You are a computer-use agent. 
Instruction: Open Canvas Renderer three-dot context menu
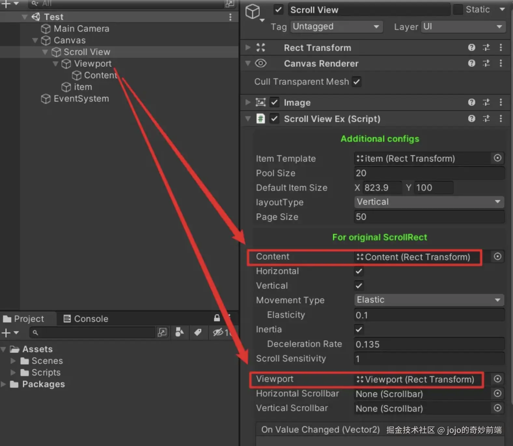pos(501,63)
